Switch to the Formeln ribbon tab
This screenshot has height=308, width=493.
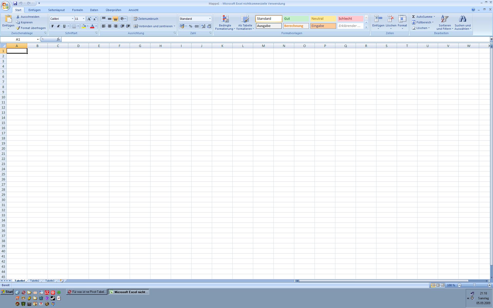(77, 10)
